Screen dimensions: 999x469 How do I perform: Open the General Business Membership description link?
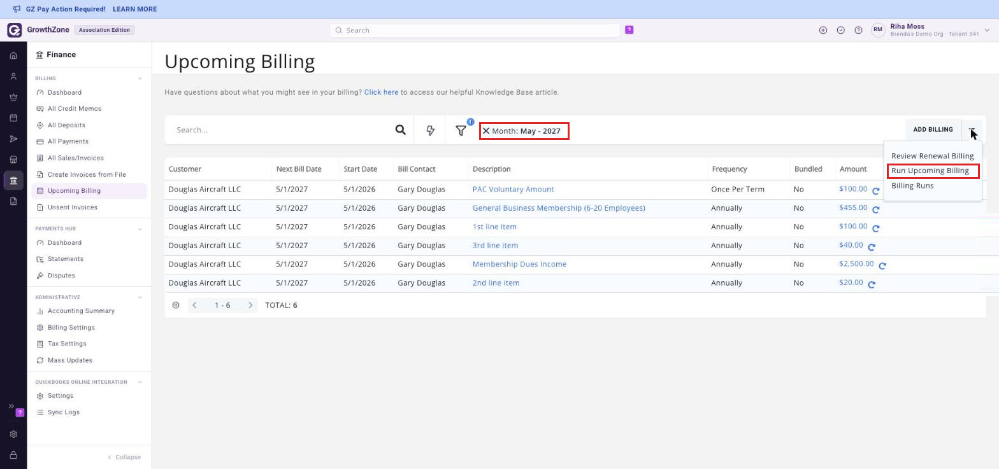click(559, 208)
